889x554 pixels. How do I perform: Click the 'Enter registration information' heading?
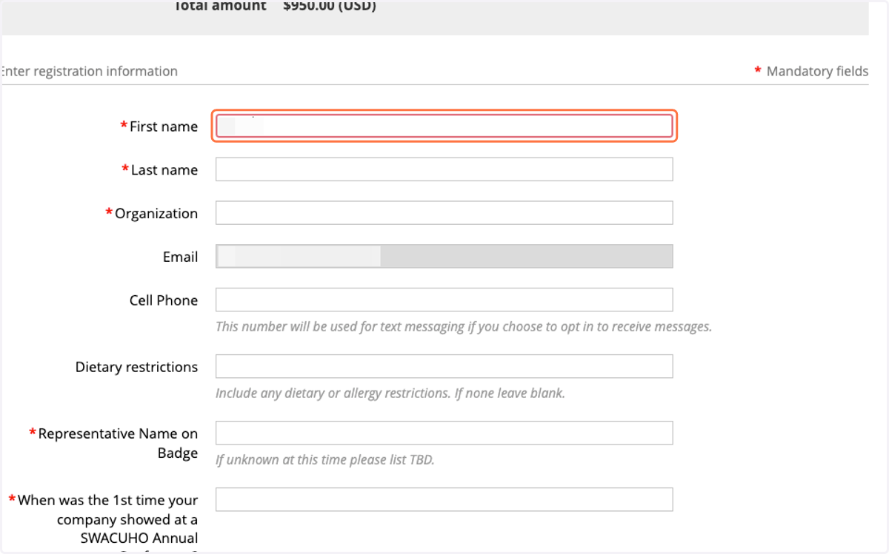[89, 72]
